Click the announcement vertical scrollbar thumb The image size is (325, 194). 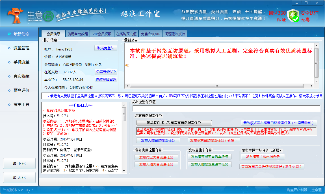tap(316, 63)
